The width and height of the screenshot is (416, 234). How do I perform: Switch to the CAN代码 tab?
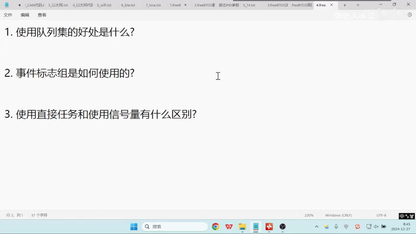pos(34,5)
